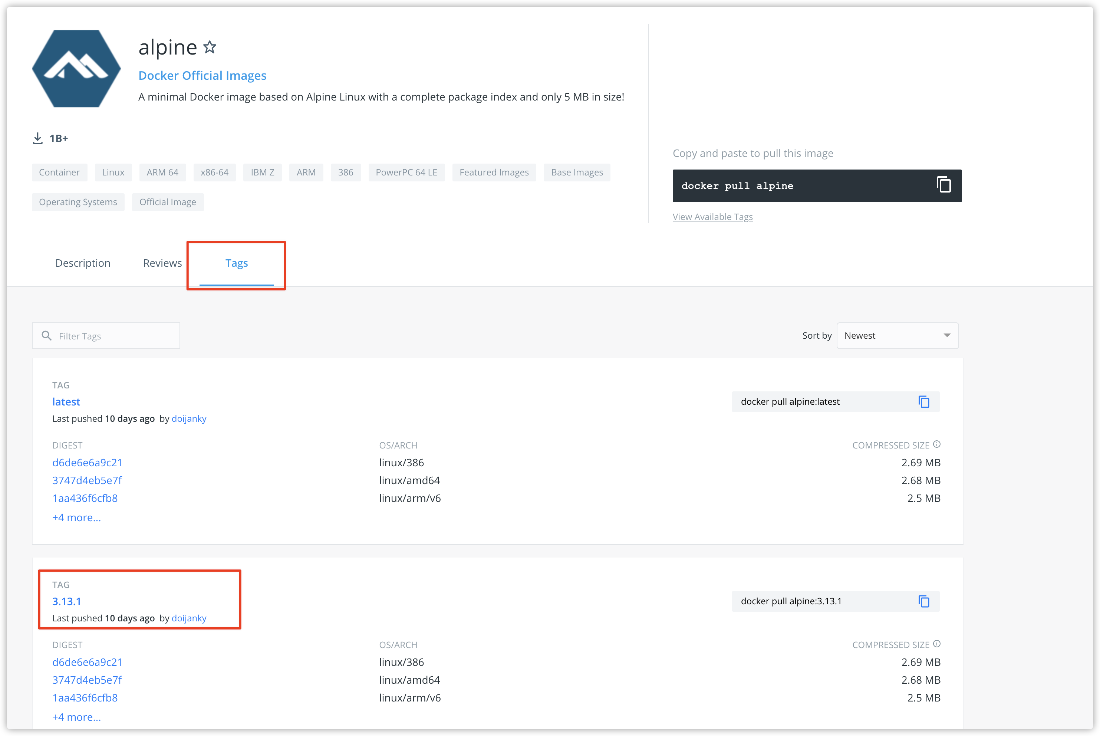Click the Container category chip
Screen dimensions: 1100x736
point(59,172)
